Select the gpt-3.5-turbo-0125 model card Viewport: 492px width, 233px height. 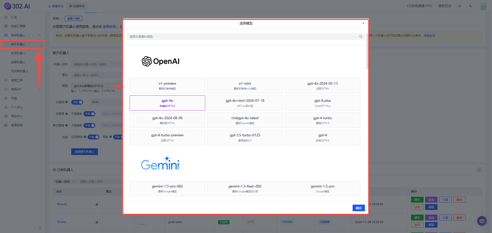tap(245, 138)
